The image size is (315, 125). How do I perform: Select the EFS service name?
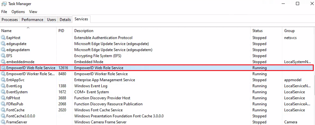click(x=9, y=56)
